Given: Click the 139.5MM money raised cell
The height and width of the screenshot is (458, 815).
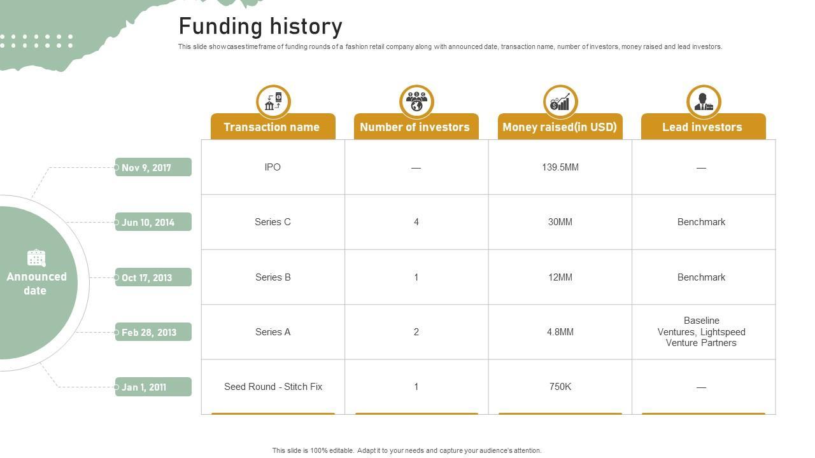Looking at the screenshot, I should point(560,167).
